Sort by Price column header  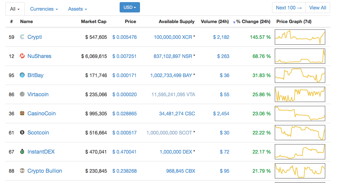point(131,22)
